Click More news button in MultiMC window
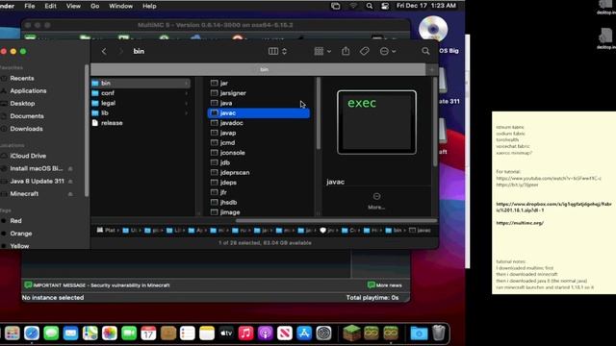The image size is (616, 346). coord(385,285)
